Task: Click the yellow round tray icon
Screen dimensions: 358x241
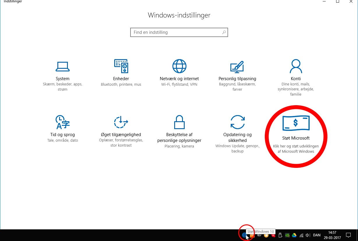Action: 266,235
